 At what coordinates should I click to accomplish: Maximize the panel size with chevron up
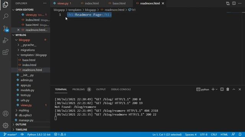click(234, 89)
